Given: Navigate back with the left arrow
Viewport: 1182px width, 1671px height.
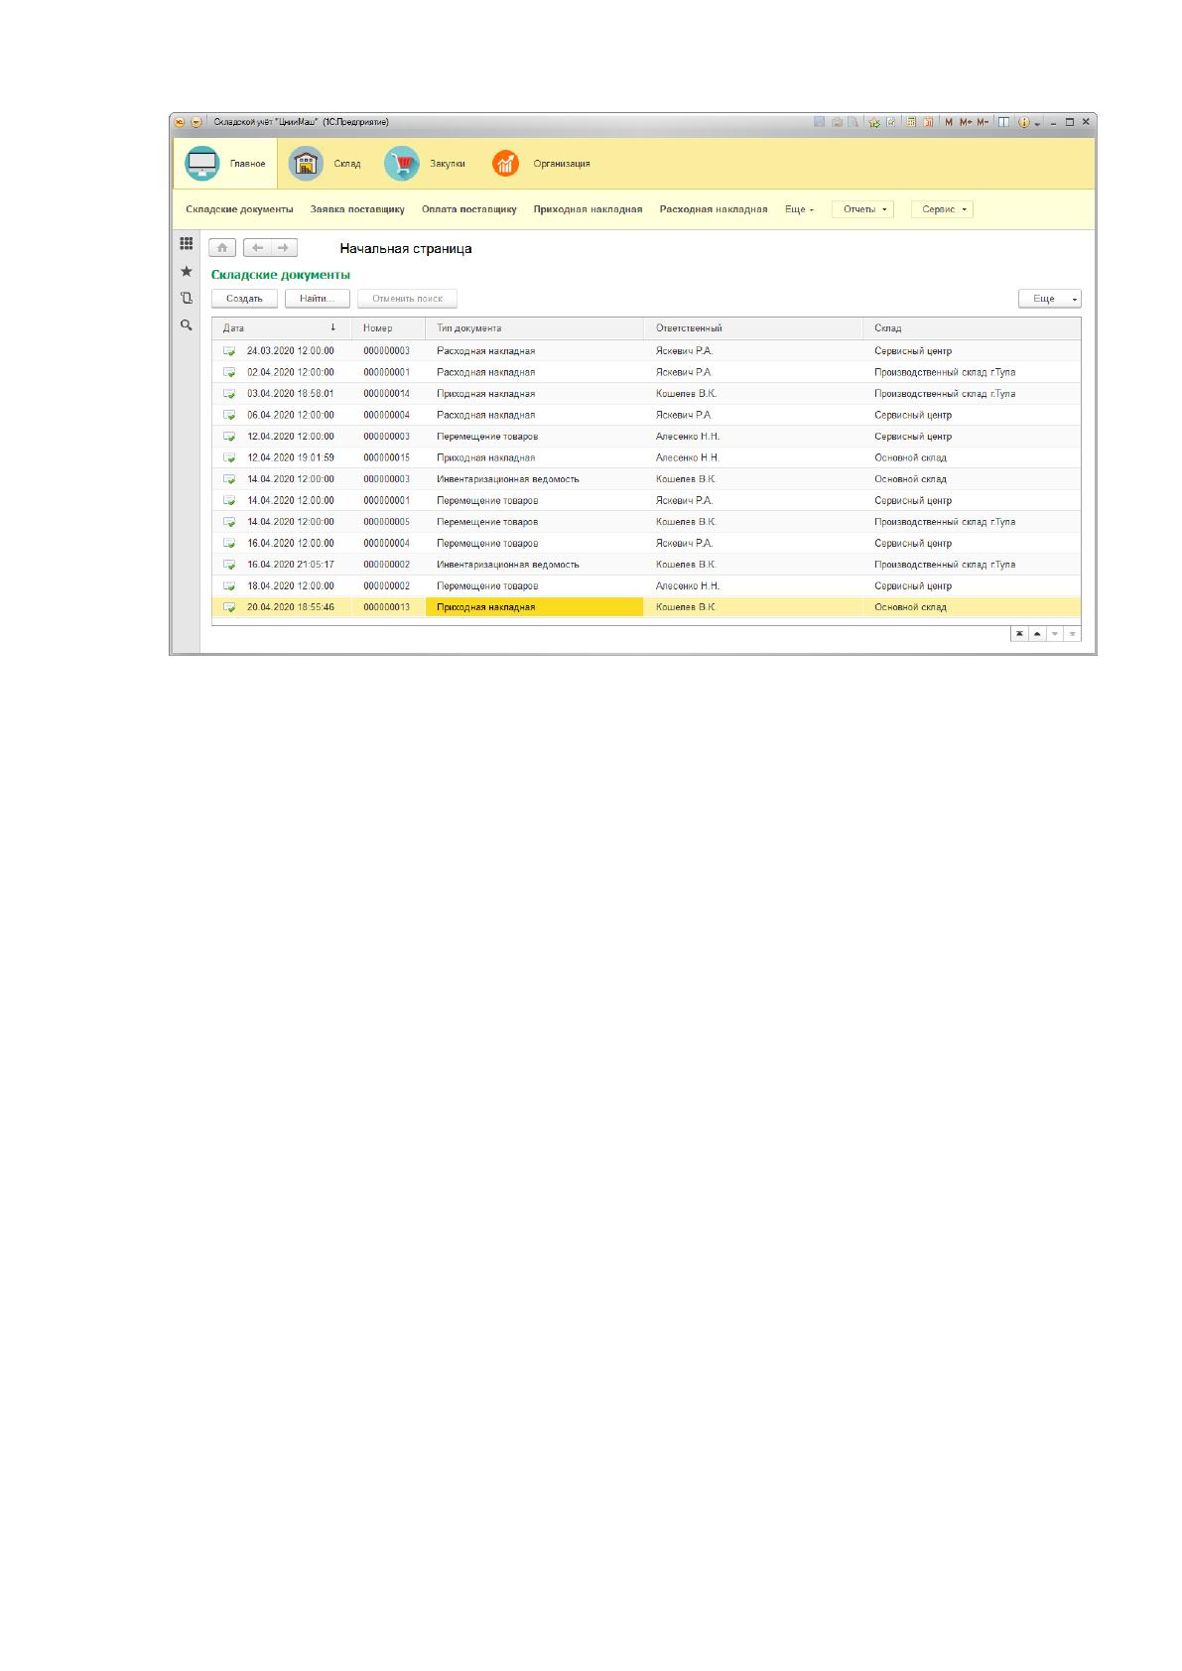Looking at the screenshot, I should click(x=257, y=248).
